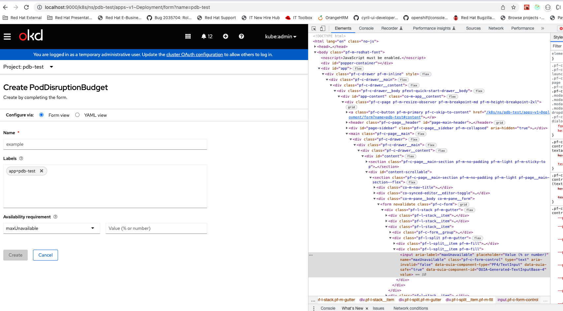Click the browser forward arrow
The height and width of the screenshot is (311, 563).
click(x=16, y=7)
